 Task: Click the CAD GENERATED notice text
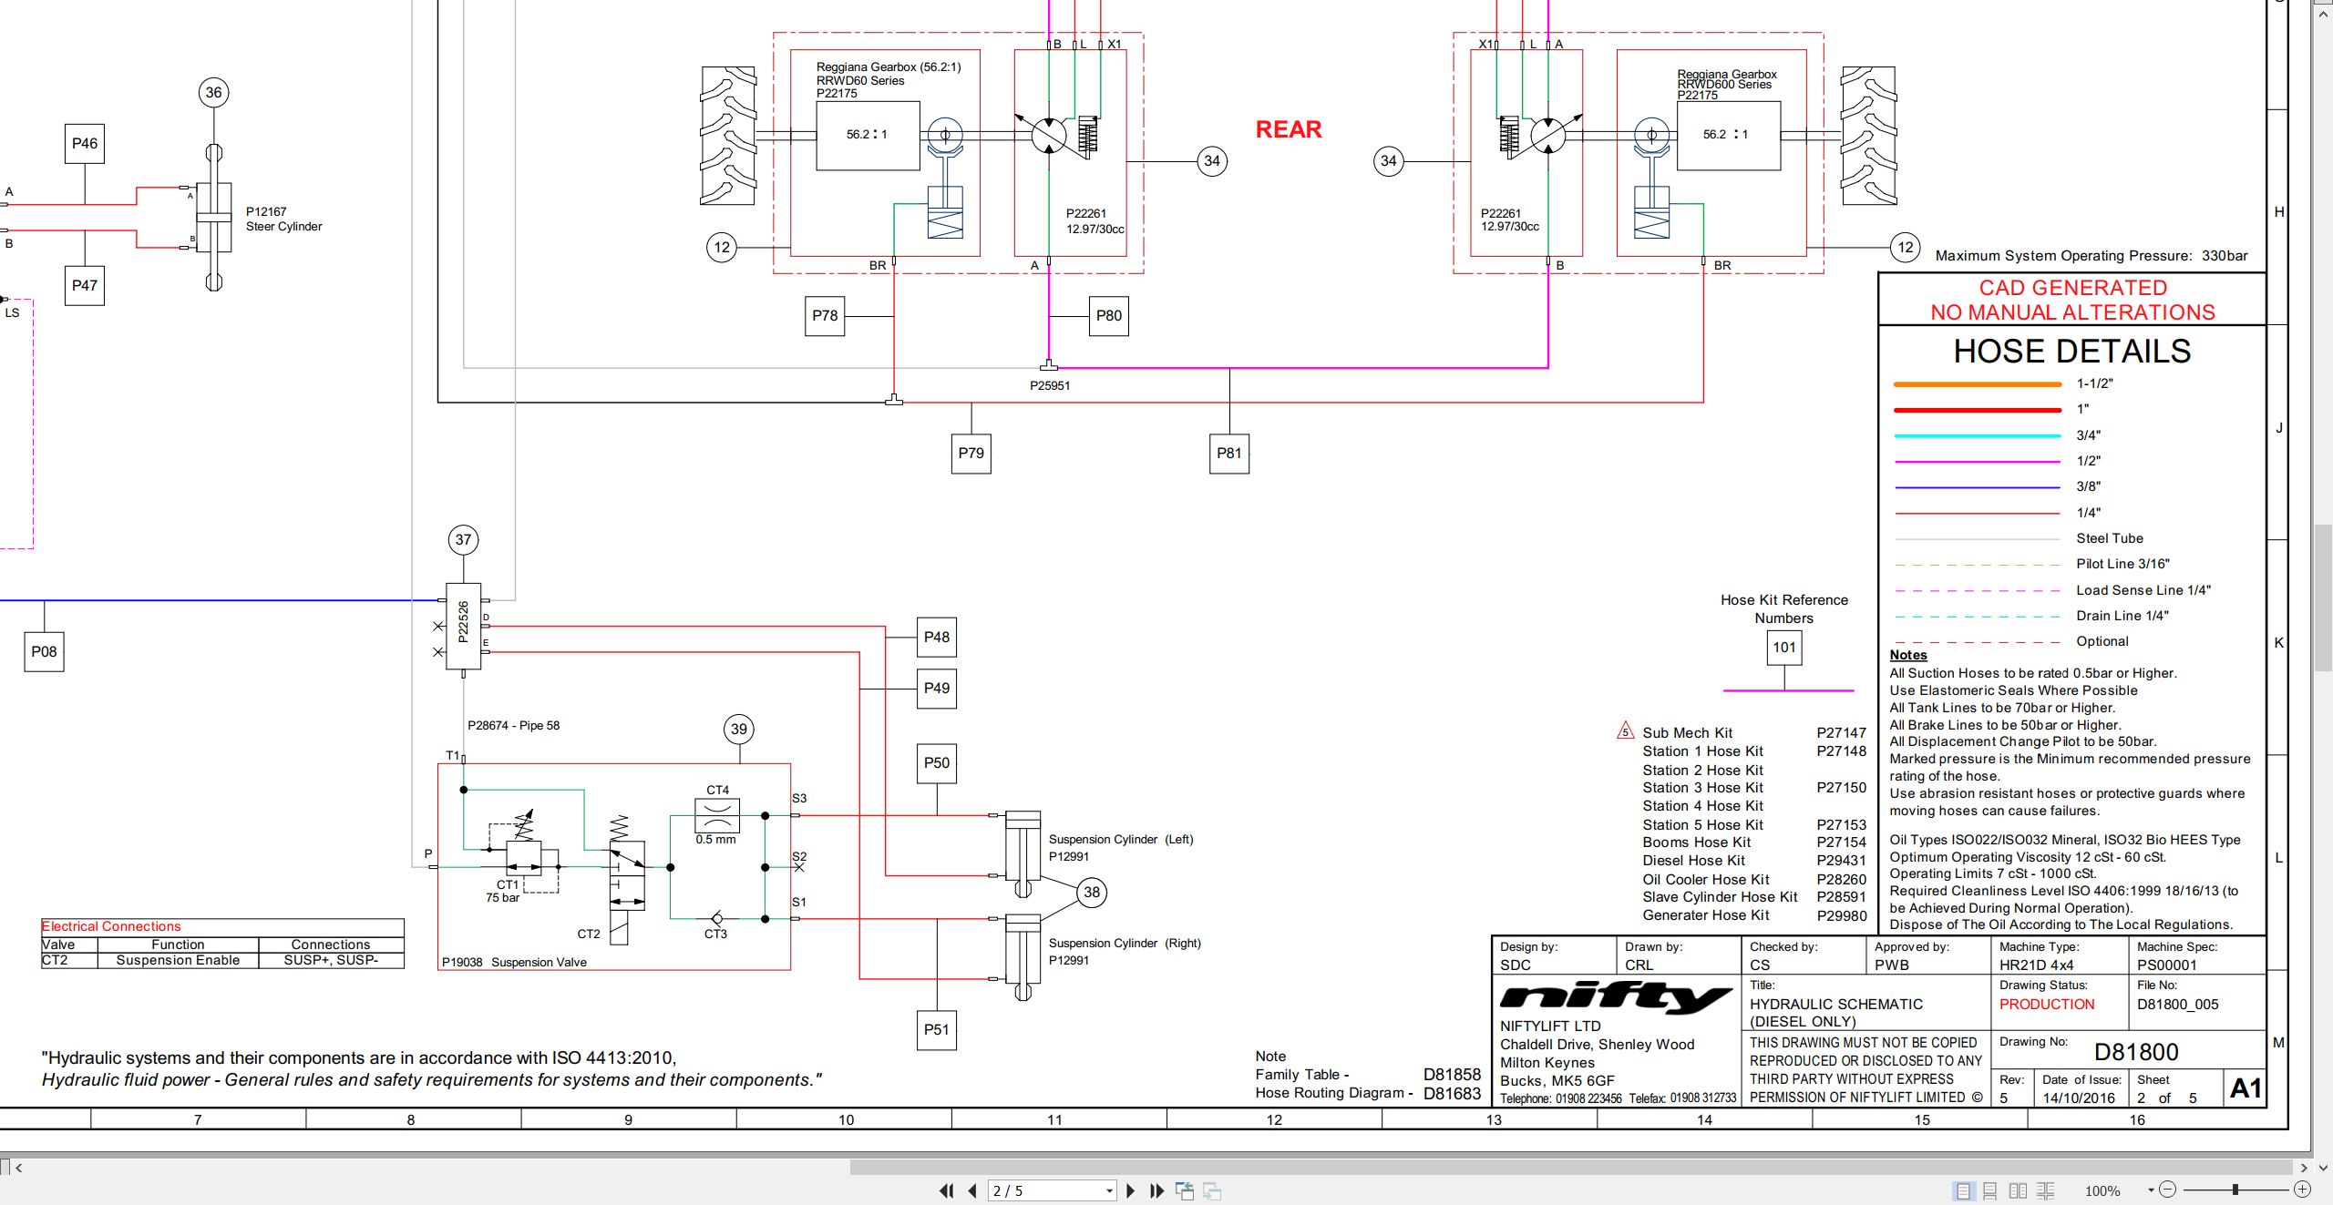(2072, 288)
